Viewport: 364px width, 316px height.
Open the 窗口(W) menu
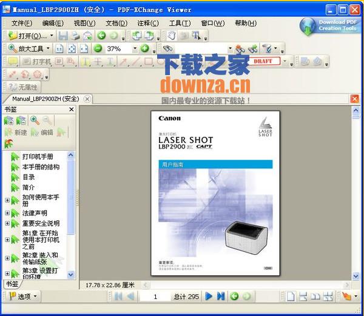213,23
